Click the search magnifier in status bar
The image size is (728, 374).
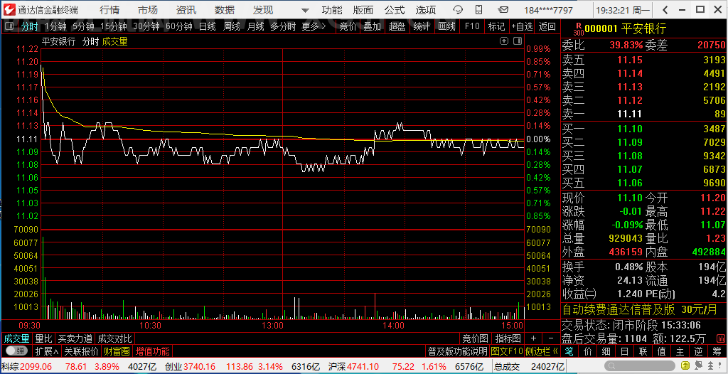tap(611, 365)
